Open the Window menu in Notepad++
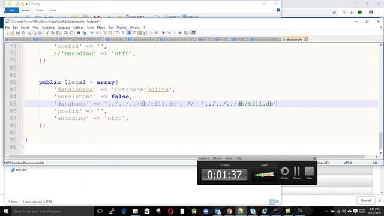 tap(134, 28)
